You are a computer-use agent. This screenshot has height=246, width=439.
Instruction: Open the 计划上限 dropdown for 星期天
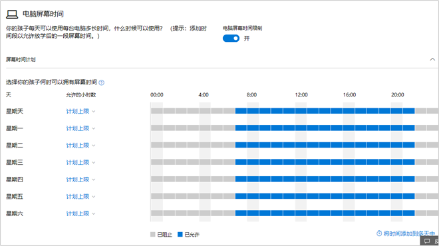[x=80, y=112]
